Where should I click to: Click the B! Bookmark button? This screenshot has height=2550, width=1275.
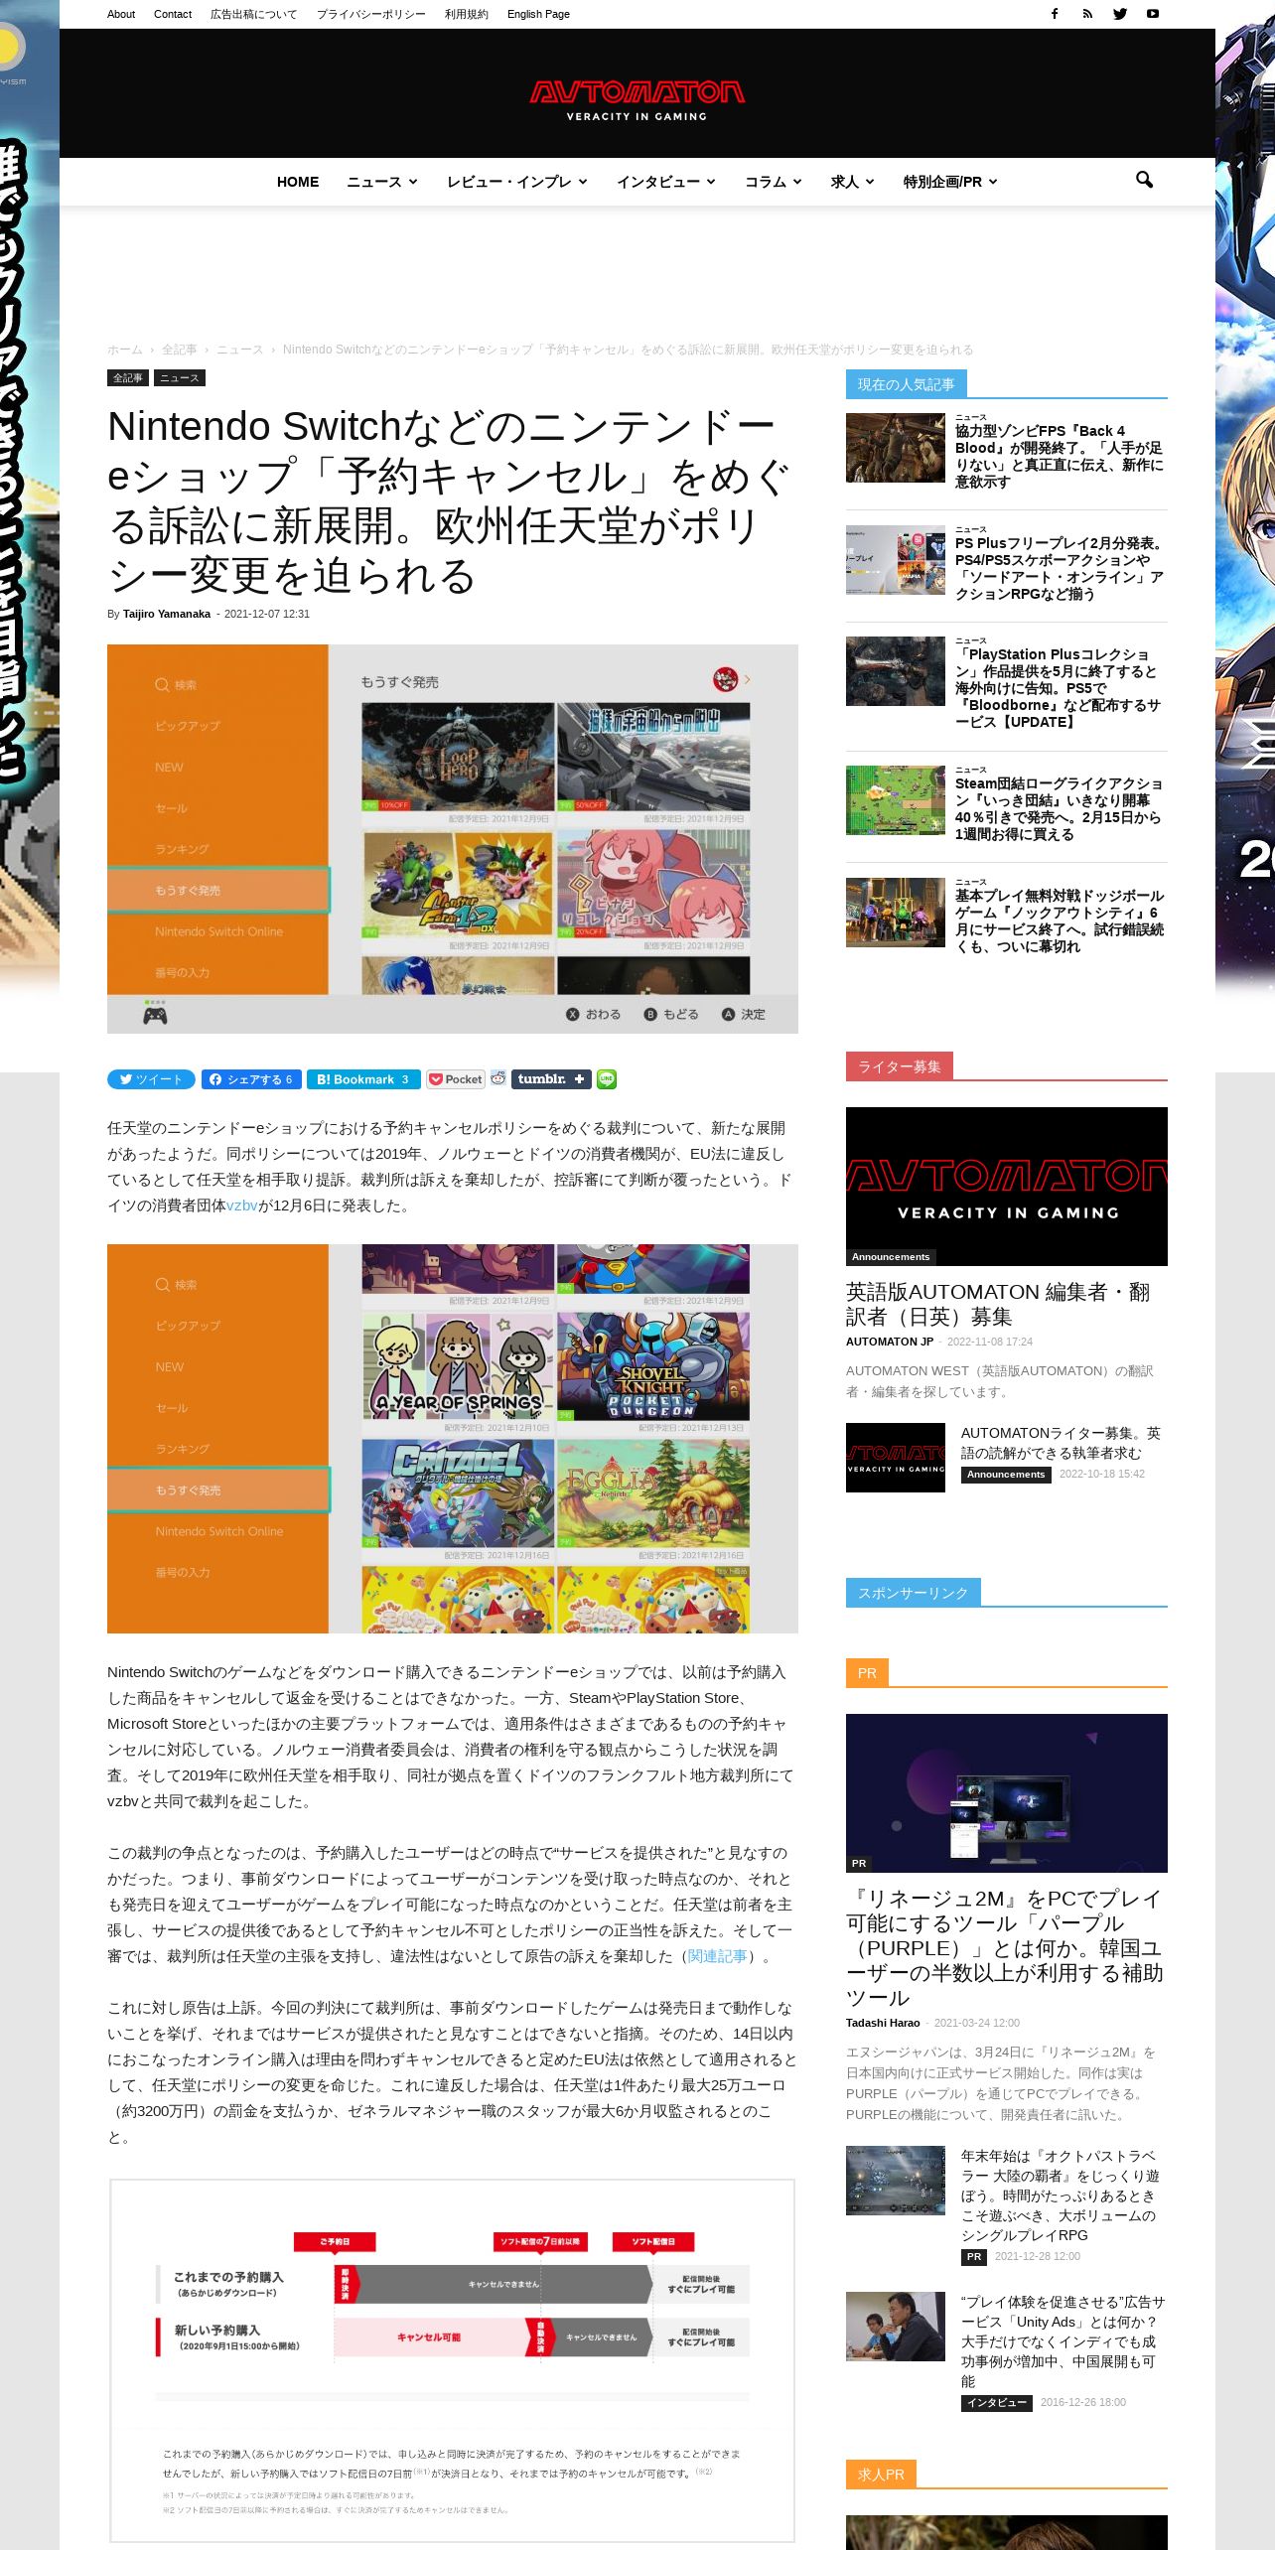(x=363, y=1079)
